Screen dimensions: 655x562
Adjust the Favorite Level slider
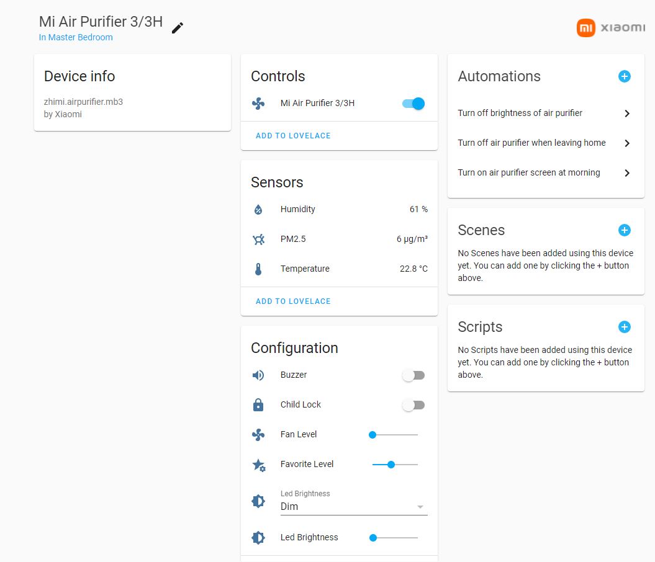pyautogui.click(x=394, y=465)
